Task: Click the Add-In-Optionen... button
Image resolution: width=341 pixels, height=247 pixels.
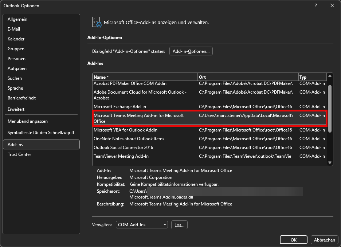Action: click(191, 51)
